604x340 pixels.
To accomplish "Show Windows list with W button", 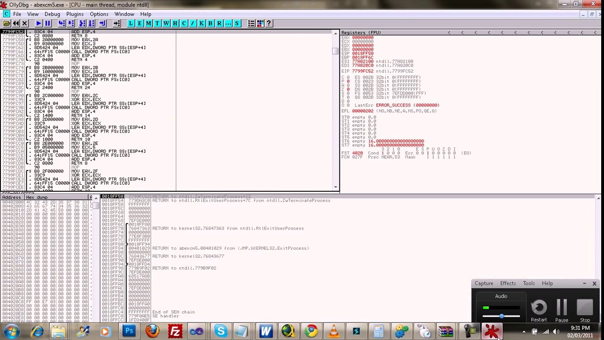I will point(166,23).
